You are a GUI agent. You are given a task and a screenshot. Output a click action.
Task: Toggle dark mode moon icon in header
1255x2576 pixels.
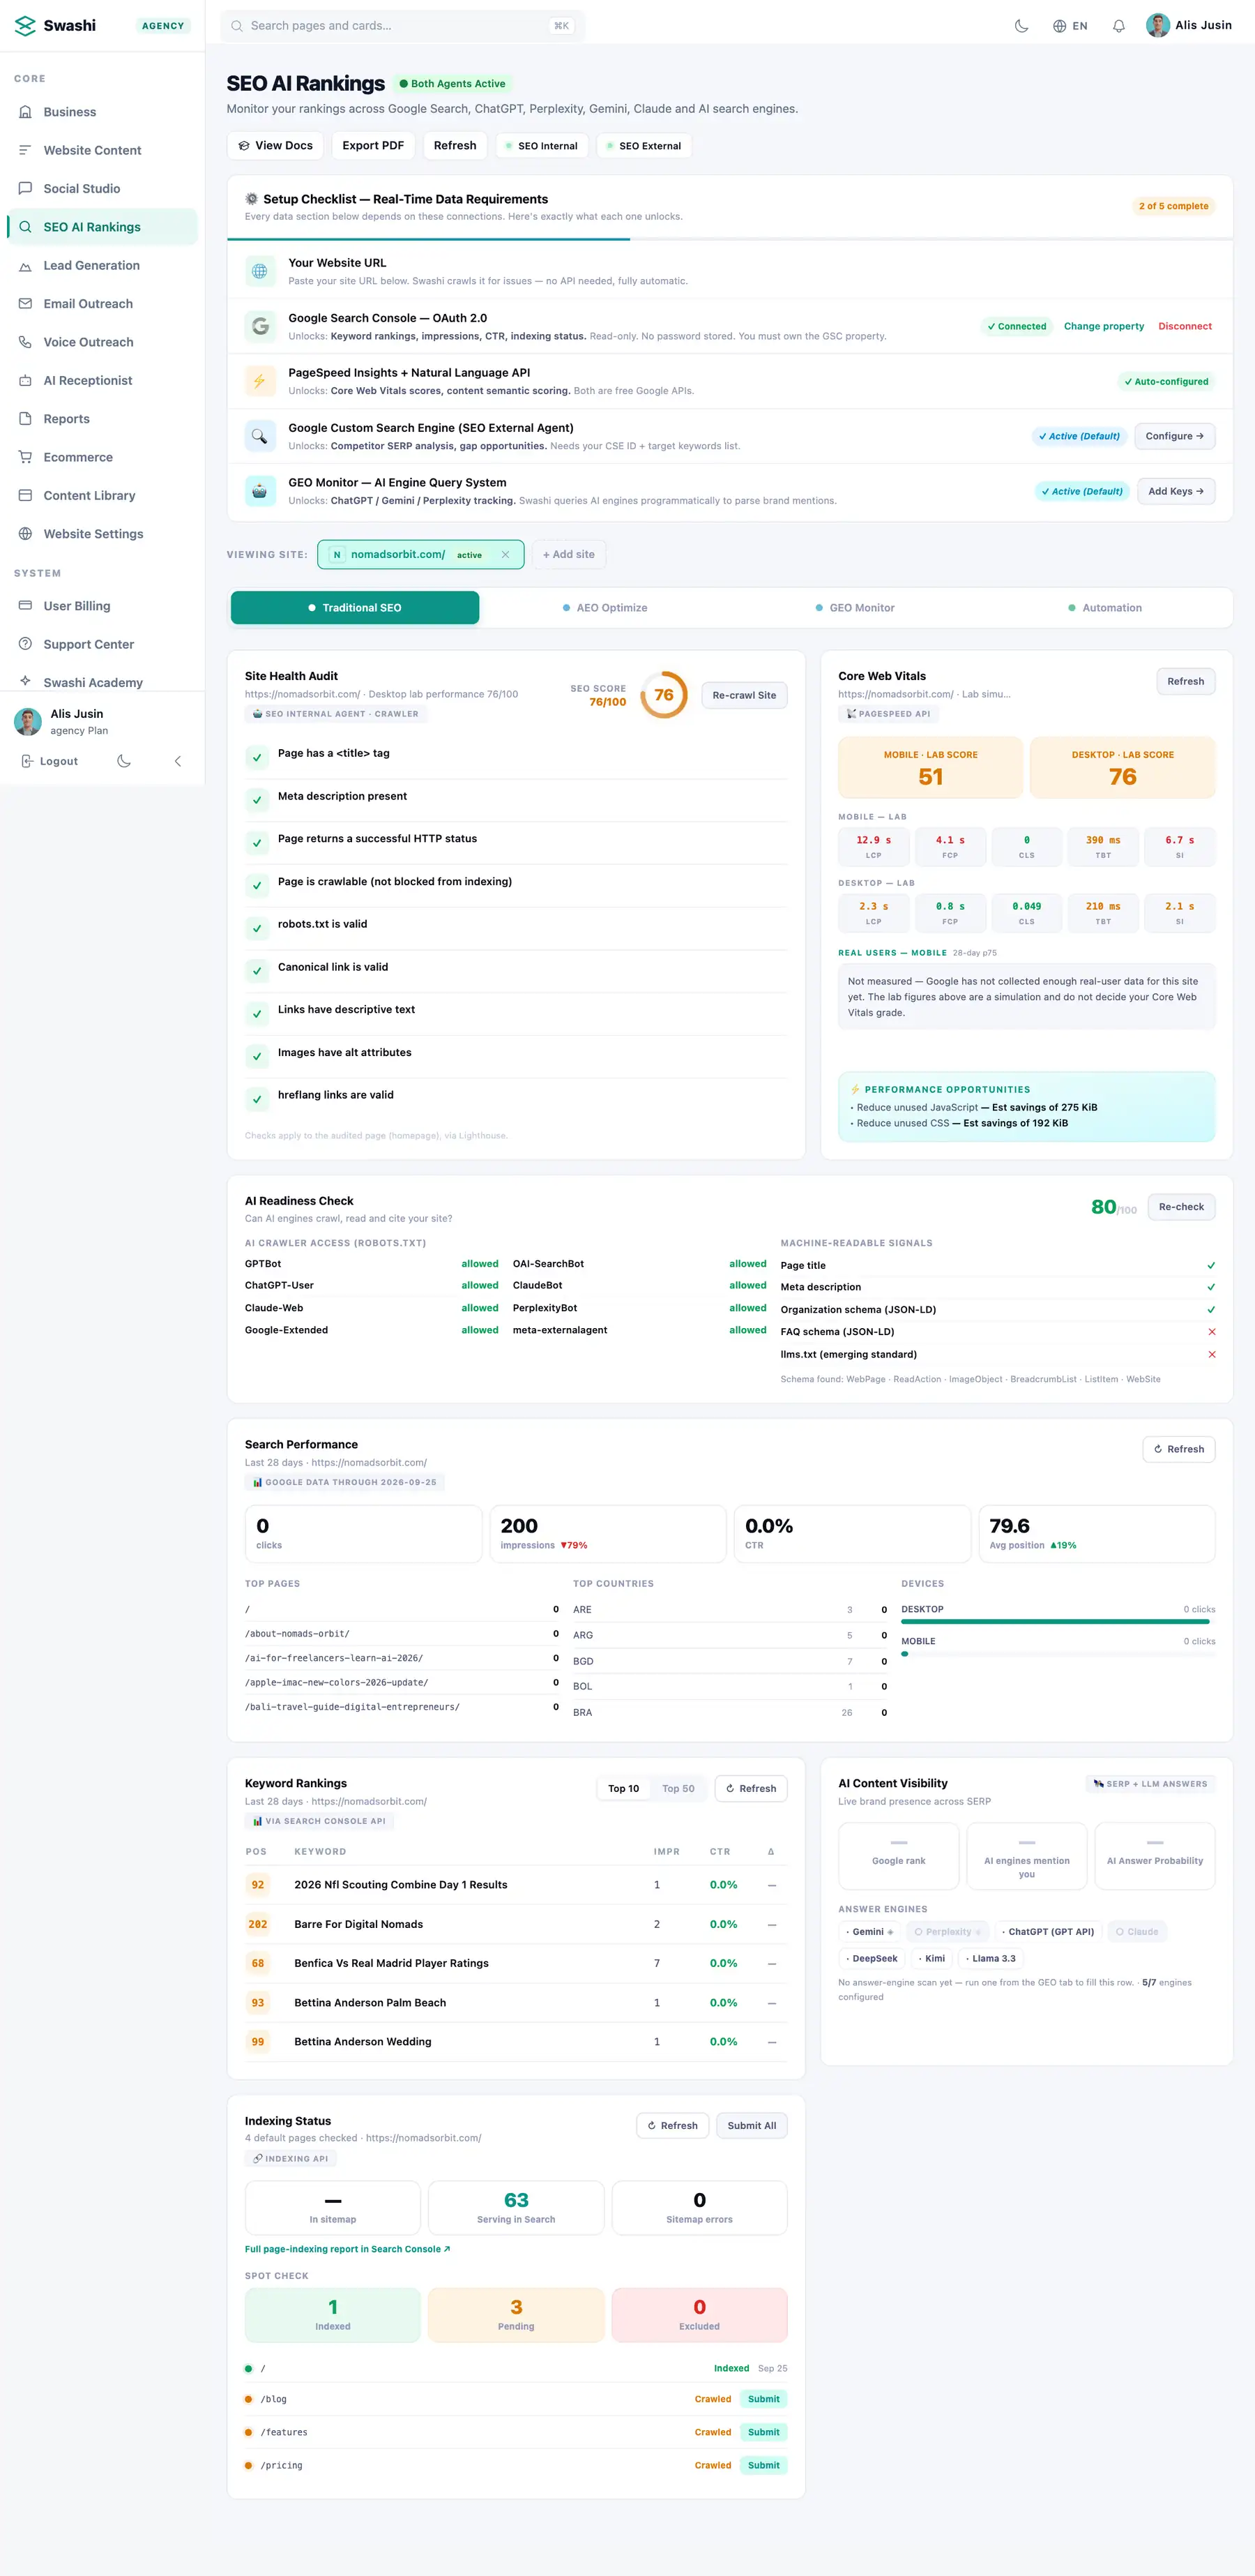[1021, 26]
